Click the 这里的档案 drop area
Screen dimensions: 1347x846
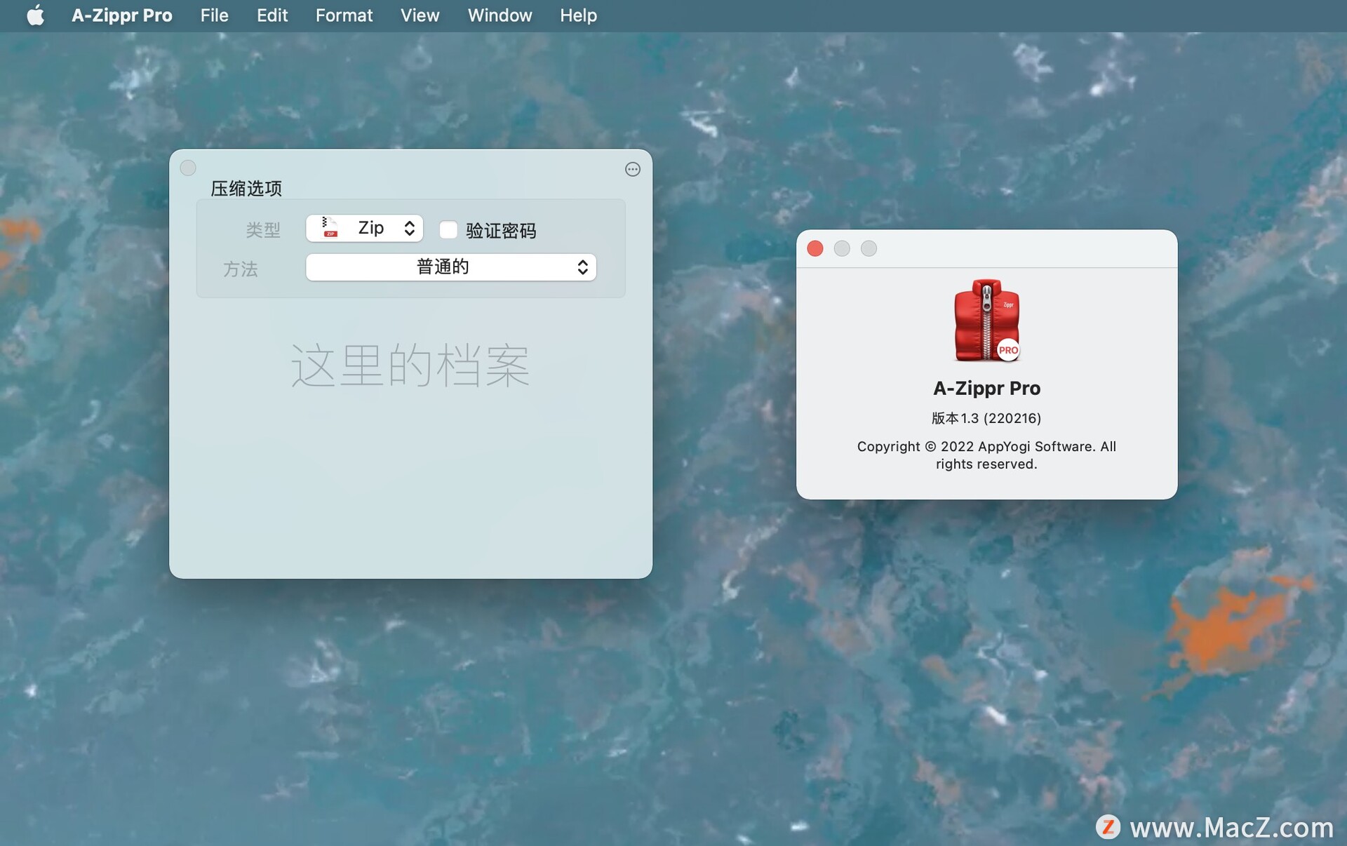410,365
